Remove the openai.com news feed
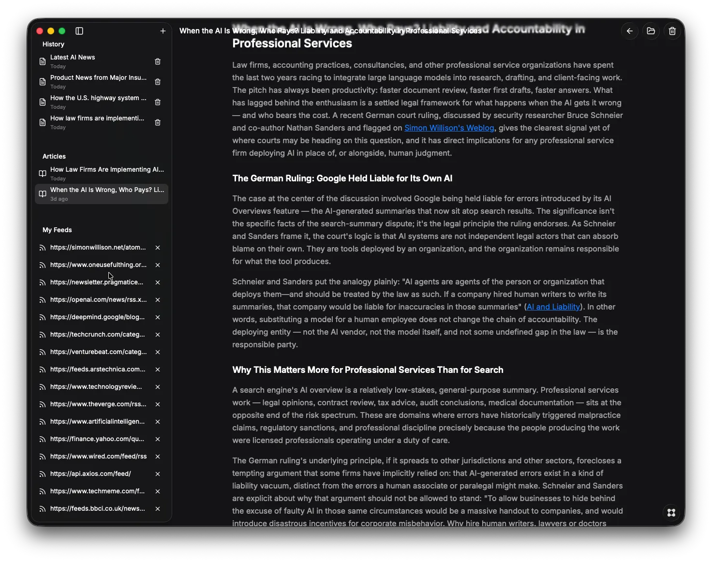Screen dimensions: 712x562 158,300
